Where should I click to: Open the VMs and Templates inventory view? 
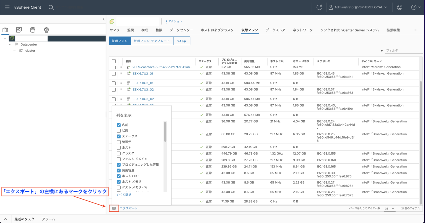pos(19,30)
